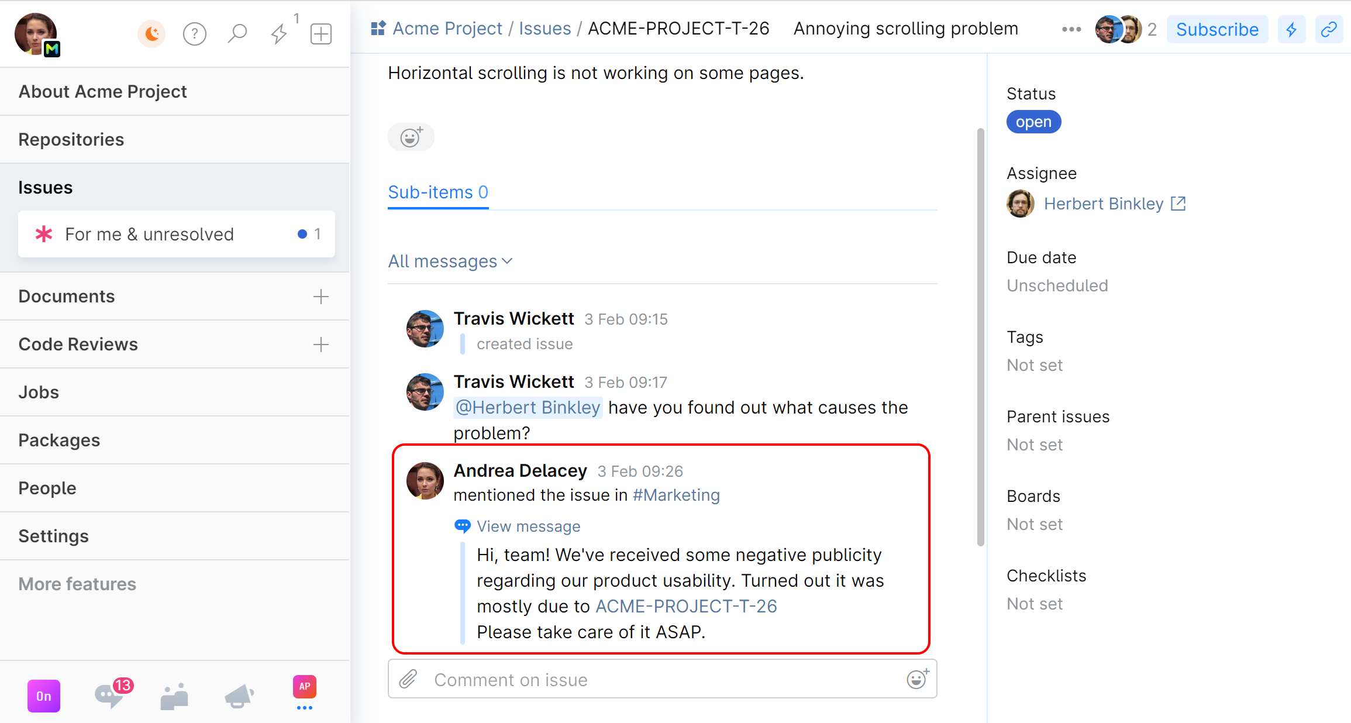Open the megaphone blog icon

click(x=239, y=696)
